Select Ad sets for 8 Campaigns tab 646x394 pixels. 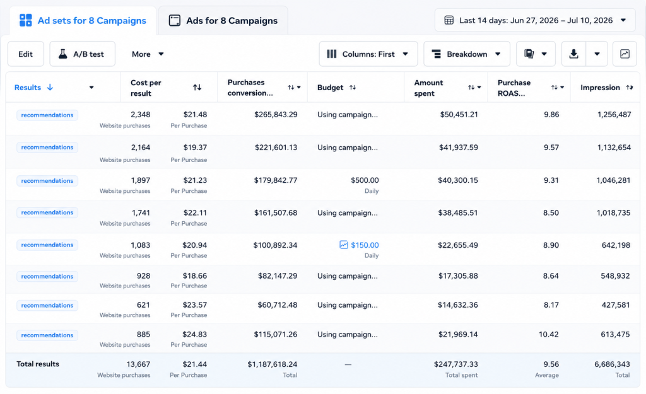83,21
